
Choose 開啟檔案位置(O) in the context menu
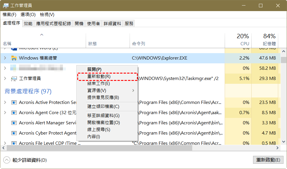pyautogui.click(x=107, y=123)
